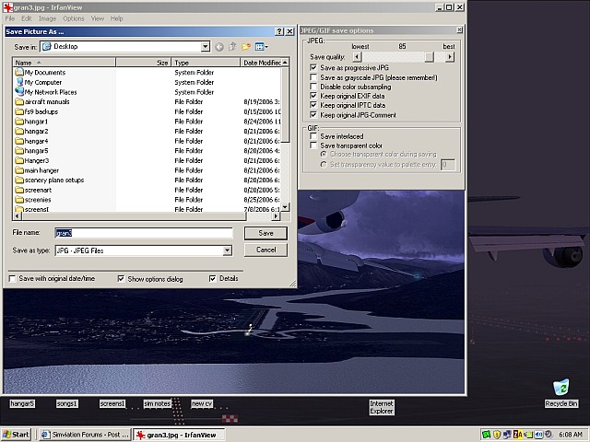Screen dimensions: 590x442
Task: Click in the File name text field
Action: tap(138, 233)
